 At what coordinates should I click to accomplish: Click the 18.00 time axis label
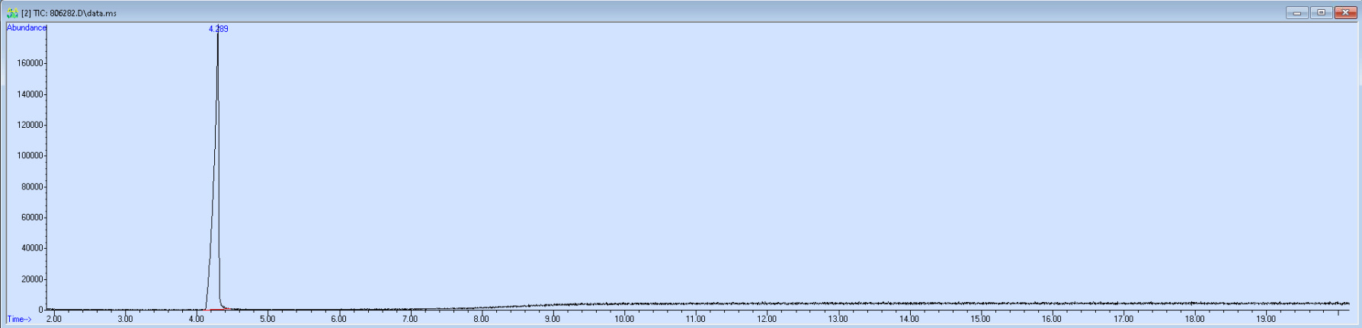pos(1194,319)
